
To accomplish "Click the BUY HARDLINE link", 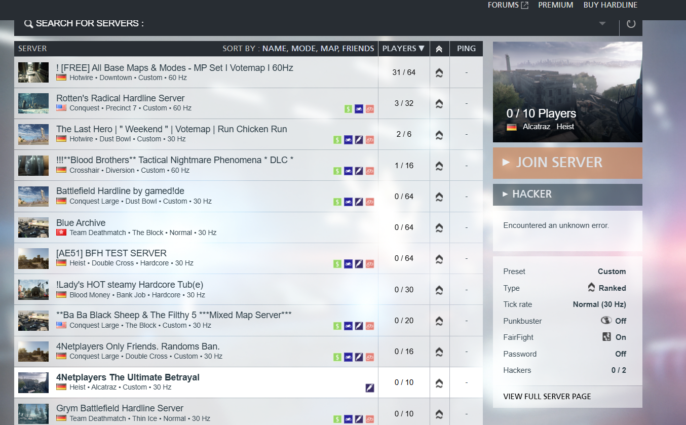I will pyautogui.click(x=611, y=5).
